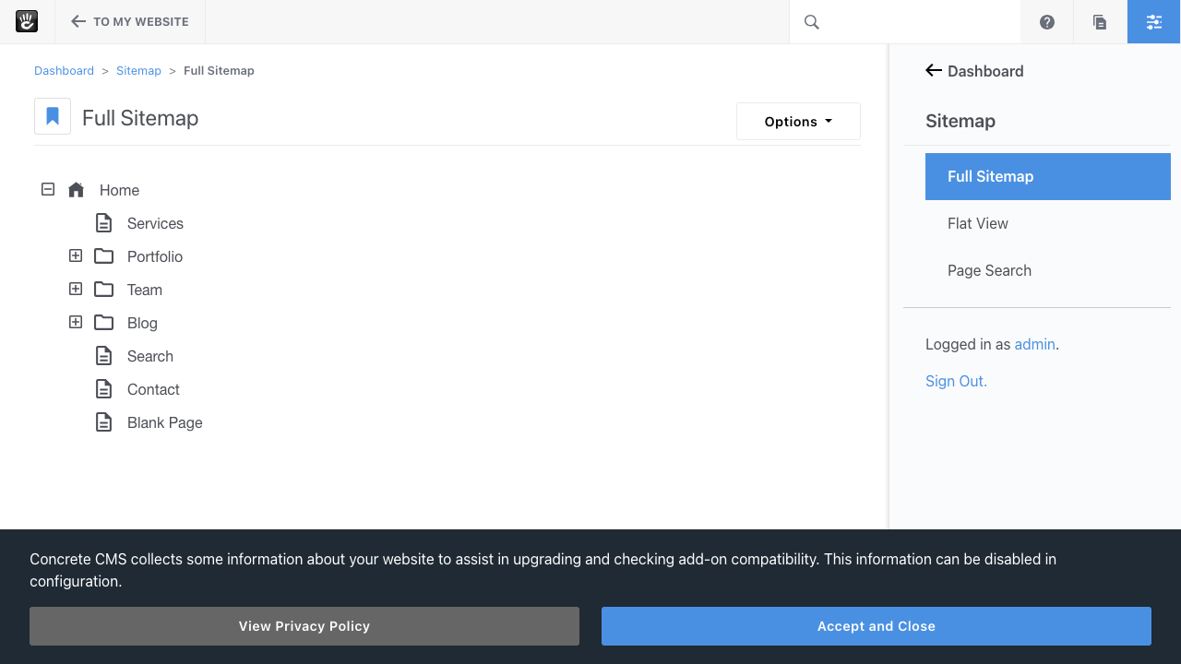Viewport: 1181px width, 664px height.
Task: Select the Blog label in tree
Action: [x=142, y=323]
